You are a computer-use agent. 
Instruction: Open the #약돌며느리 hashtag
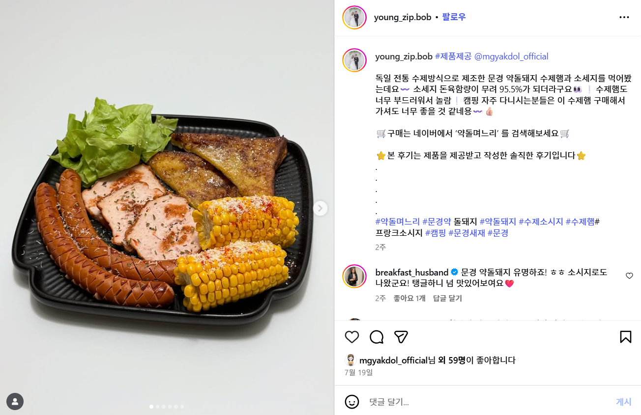click(x=398, y=221)
